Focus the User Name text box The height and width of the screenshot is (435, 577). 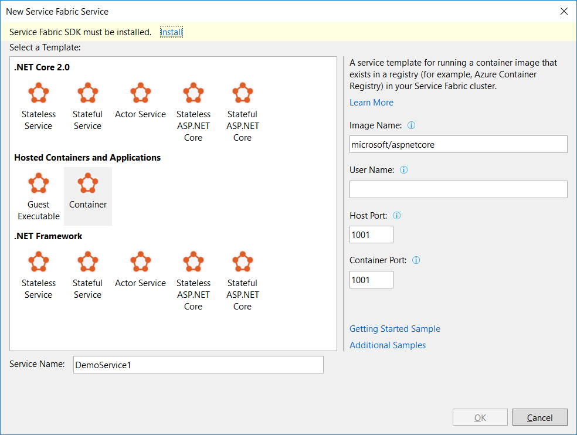(x=458, y=189)
